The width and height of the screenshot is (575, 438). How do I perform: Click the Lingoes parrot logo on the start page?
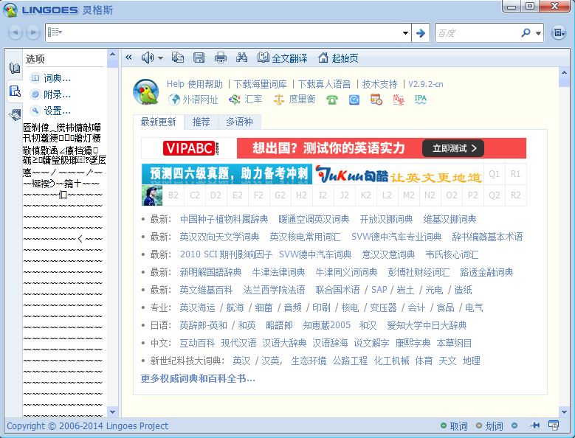(x=146, y=91)
